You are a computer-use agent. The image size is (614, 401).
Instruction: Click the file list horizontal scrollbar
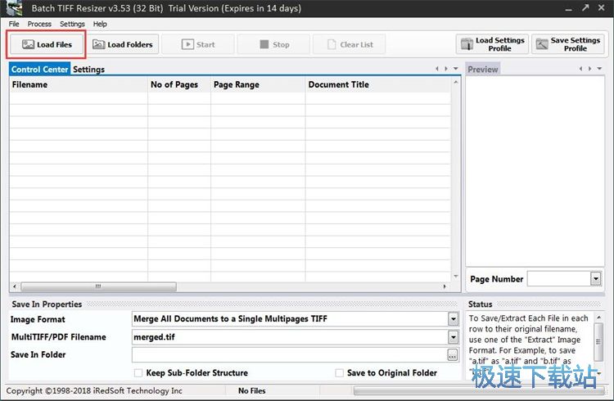pyautogui.click(x=229, y=287)
